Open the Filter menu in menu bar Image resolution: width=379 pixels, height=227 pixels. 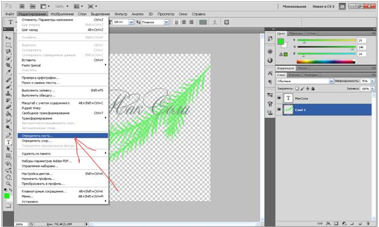(121, 14)
